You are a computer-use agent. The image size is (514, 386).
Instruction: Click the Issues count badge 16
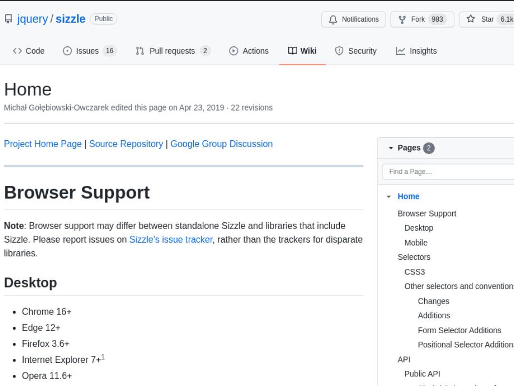pos(109,51)
